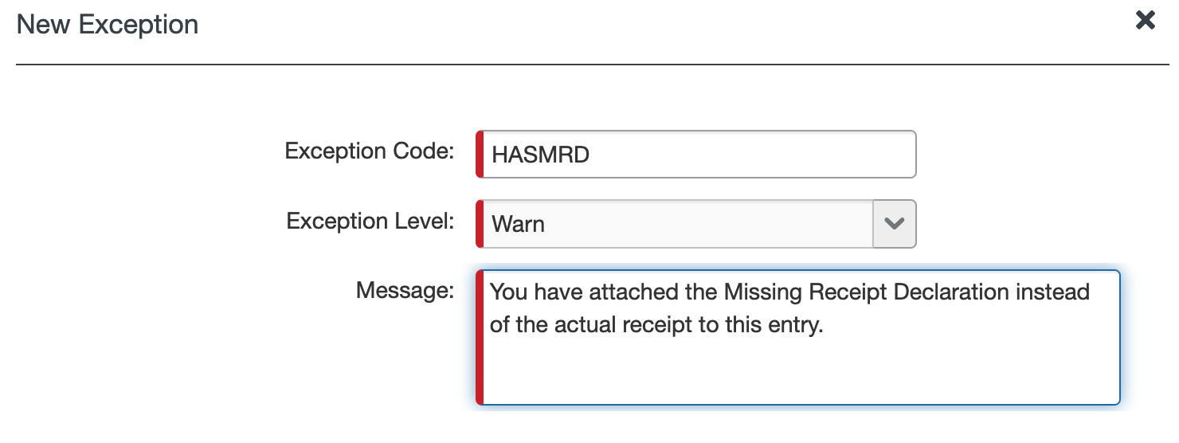
Task: Select the "Warn" value in Exception Level
Action: coord(519,224)
